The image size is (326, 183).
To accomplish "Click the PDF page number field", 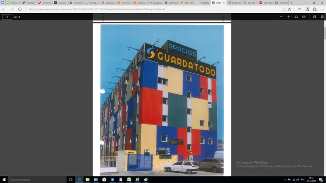I will 7,17.
